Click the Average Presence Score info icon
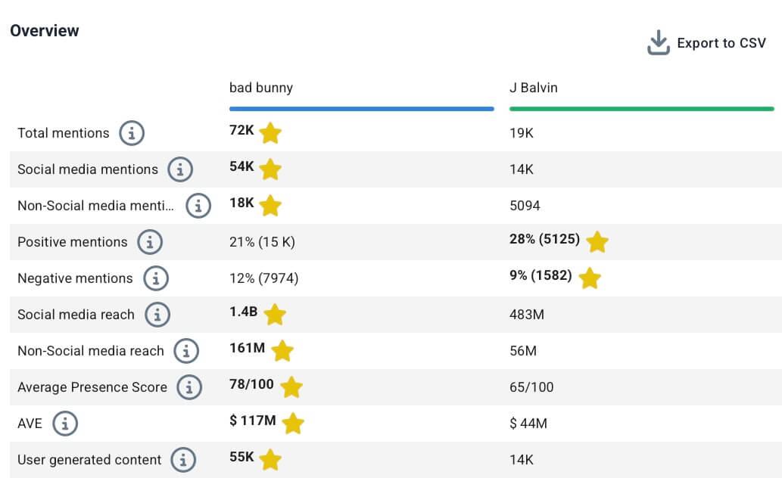The image size is (782, 478). click(x=189, y=387)
